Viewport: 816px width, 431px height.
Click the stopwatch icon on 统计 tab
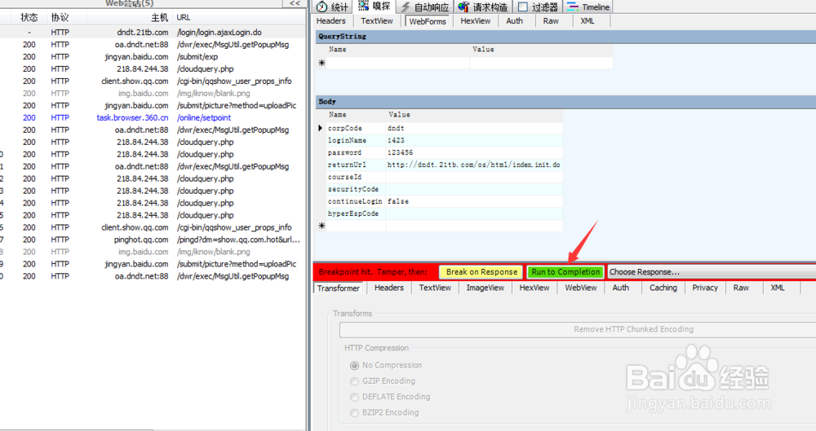[x=322, y=7]
